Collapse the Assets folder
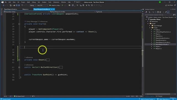The image size is (177, 100). point(148,24)
